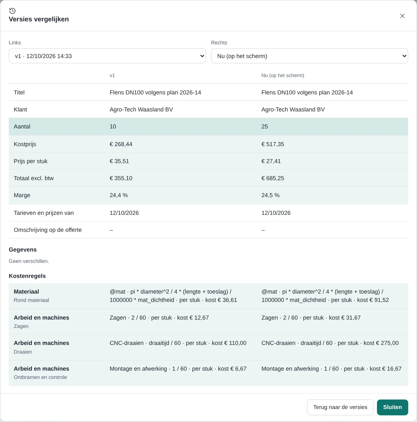Select the Aantal comparison row
The image size is (417, 422).
tap(208, 127)
